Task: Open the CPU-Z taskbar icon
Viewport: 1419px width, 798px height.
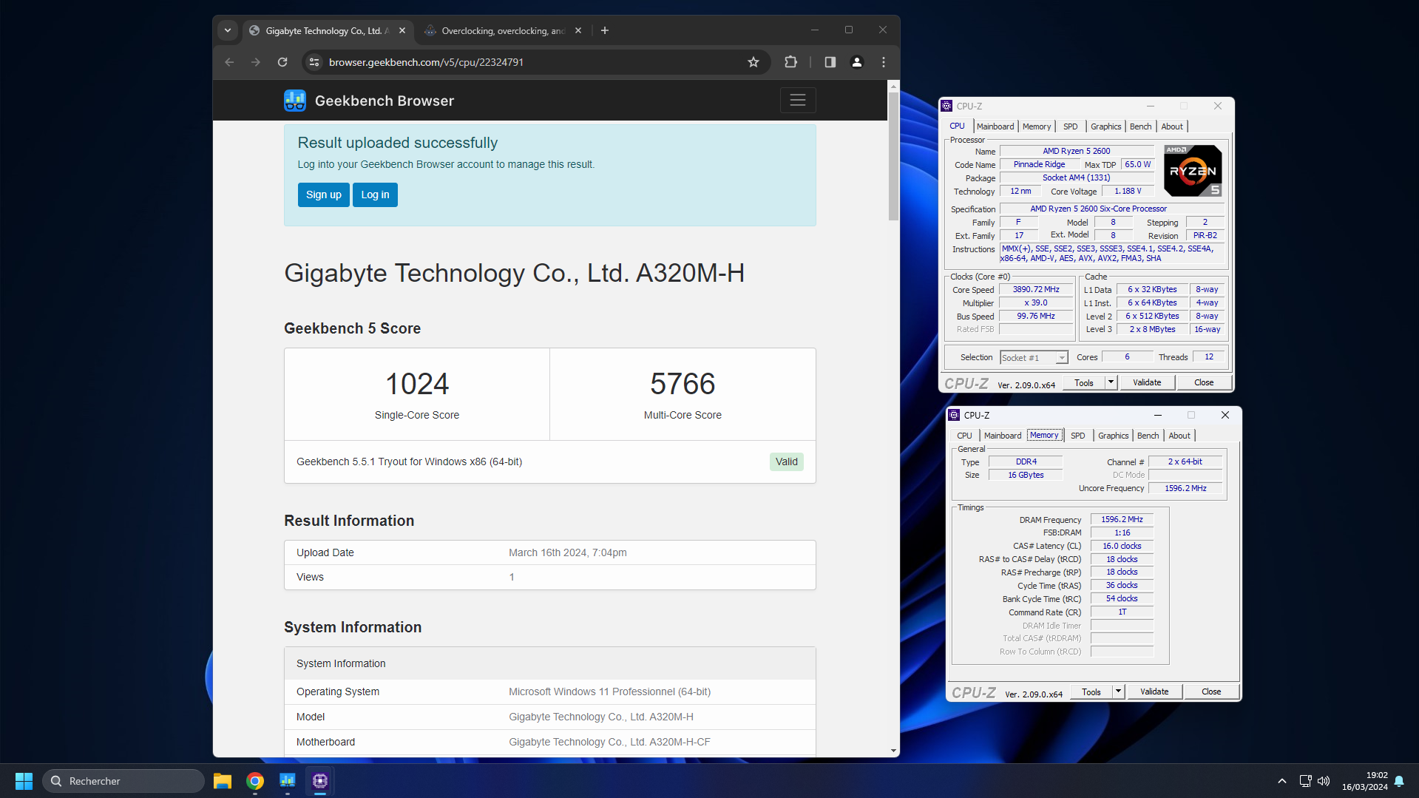Action: tap(320, 781)
